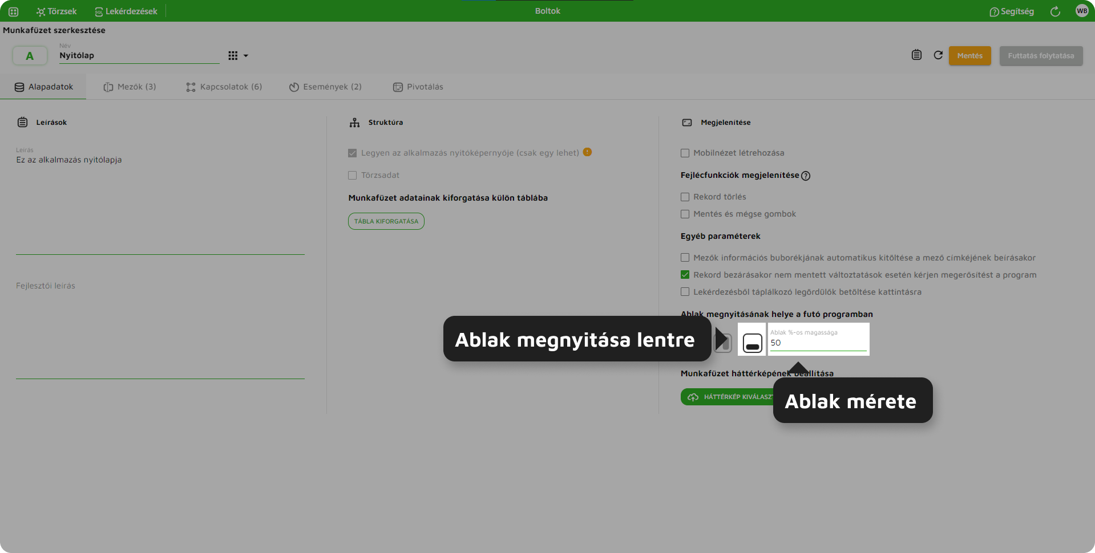
Task: Switch to the Mezők (3) tab
Action: click(x=130, y=87)
